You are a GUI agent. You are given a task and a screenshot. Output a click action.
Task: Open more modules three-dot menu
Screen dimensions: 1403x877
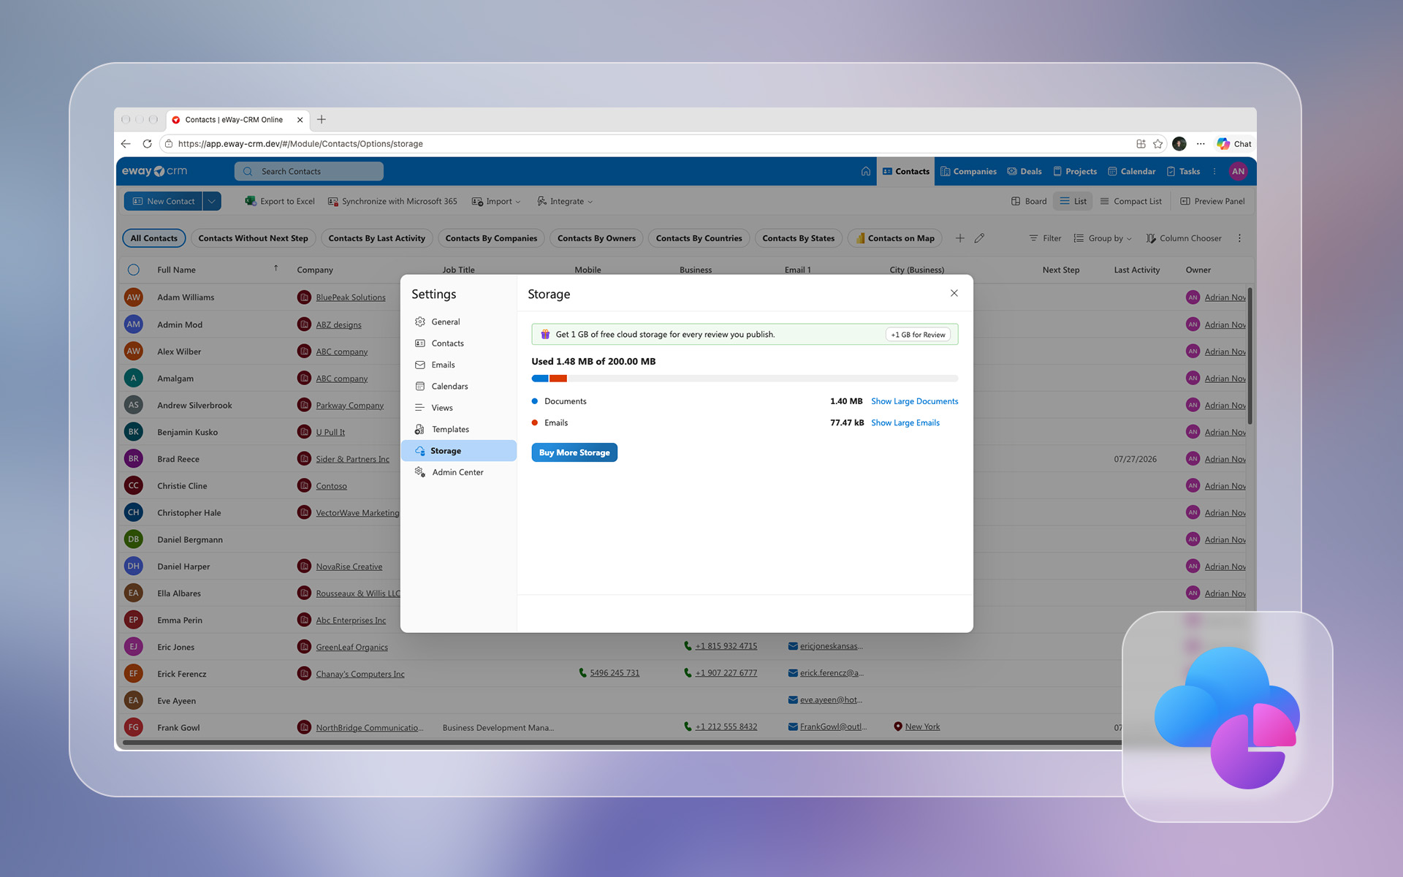pyautogui.click(x=1214, y=171)
